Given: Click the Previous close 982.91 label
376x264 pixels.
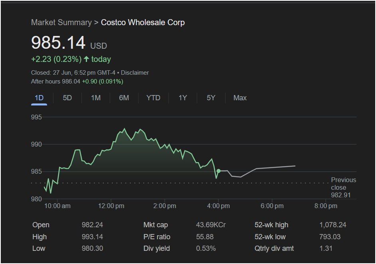Looking at the screenshot, I should 343,187.
